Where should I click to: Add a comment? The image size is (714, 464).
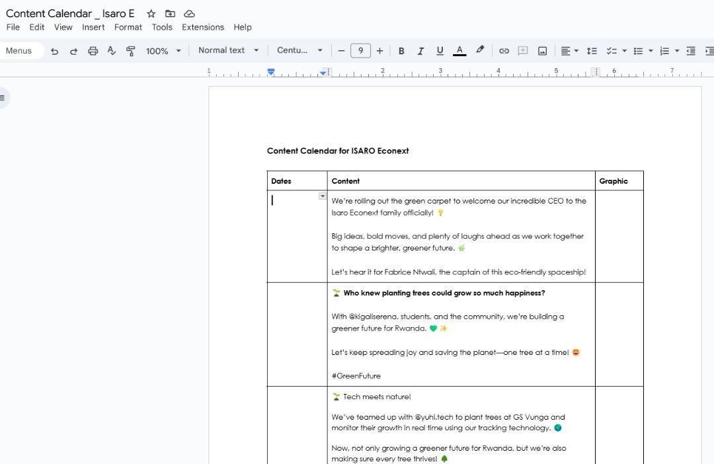(523, 51)
